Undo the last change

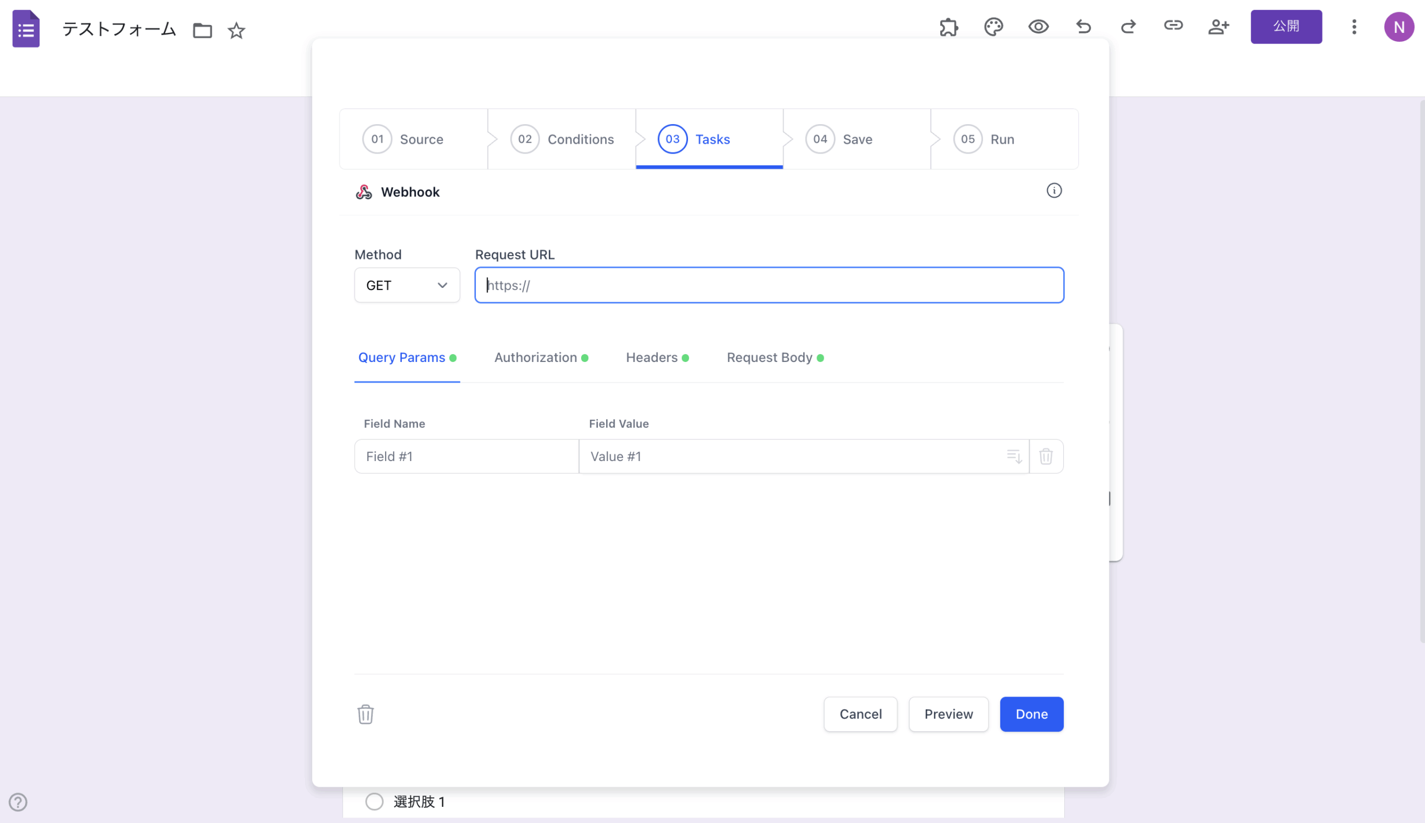coord(1083,27)
